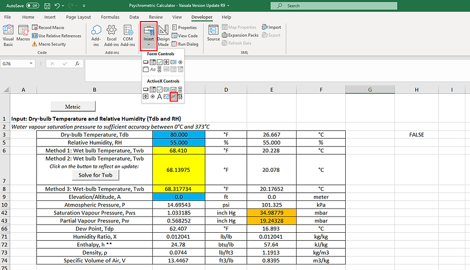This screenshot has height=270, width=470.
Task: Open the COM Add-ins dialog
Action: point(127,35)
